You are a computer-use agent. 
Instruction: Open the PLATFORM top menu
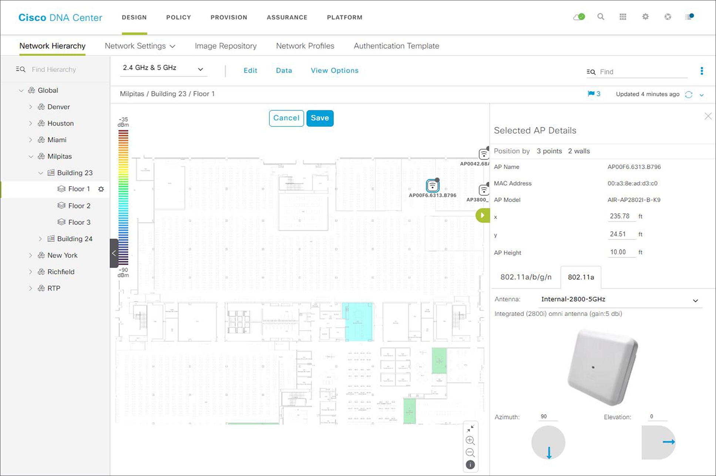pyautogui.click(x=345, y=17)
